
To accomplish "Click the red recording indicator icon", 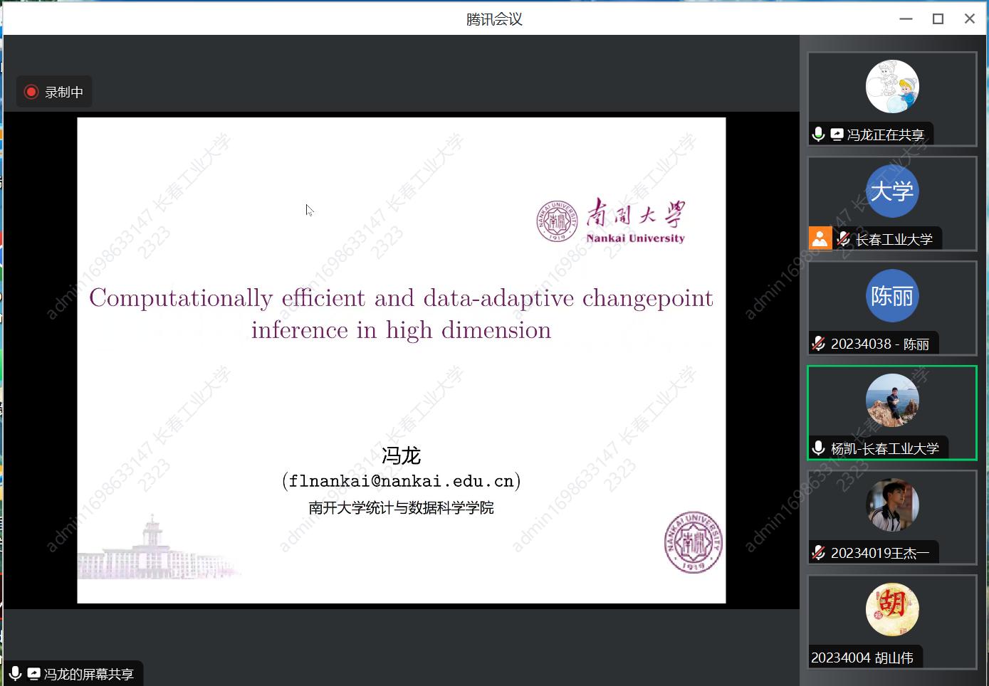I will 31,92.
